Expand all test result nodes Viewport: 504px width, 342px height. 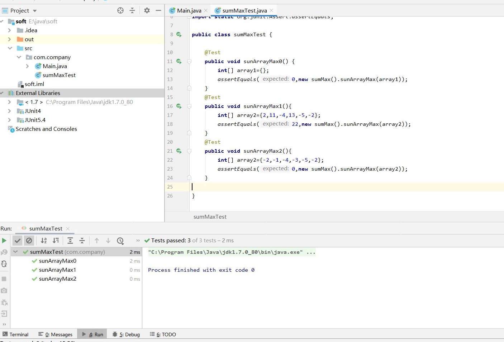coord(70,241)
